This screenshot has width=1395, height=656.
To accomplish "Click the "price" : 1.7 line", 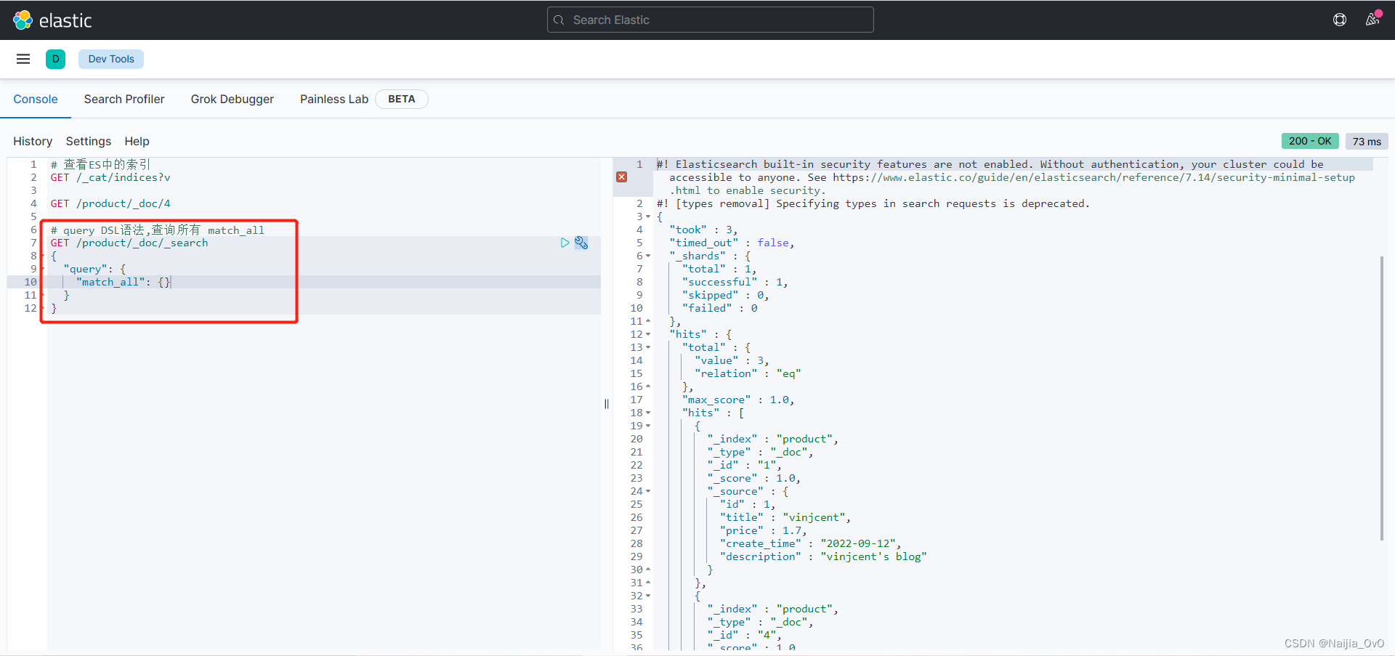I will pyautogui.click(x=763, y=530).
